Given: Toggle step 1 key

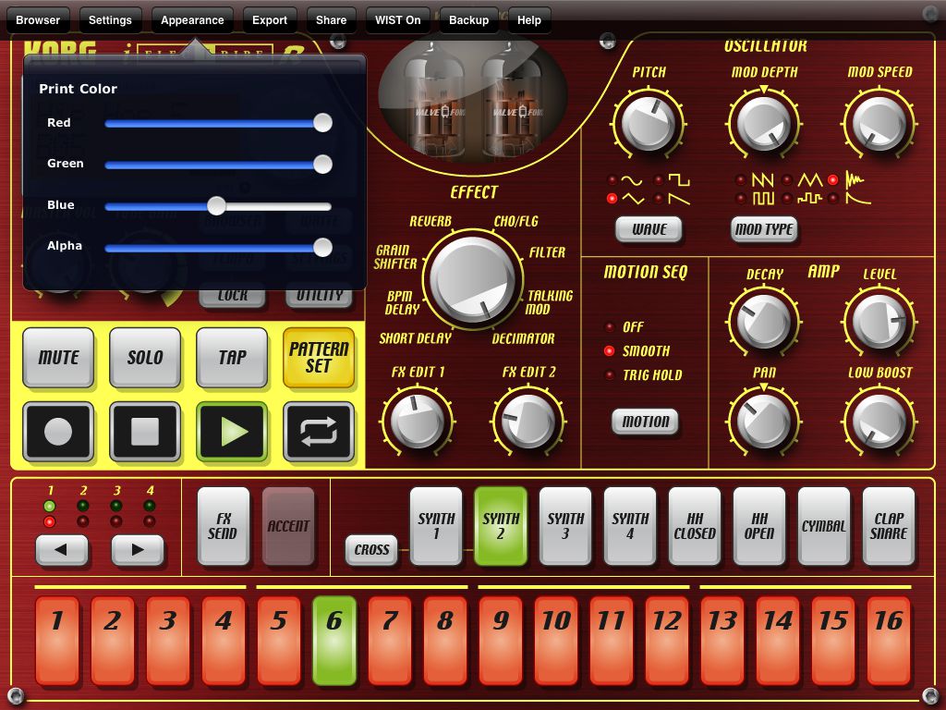Looking at the screenshot, I should click(57, 642).
